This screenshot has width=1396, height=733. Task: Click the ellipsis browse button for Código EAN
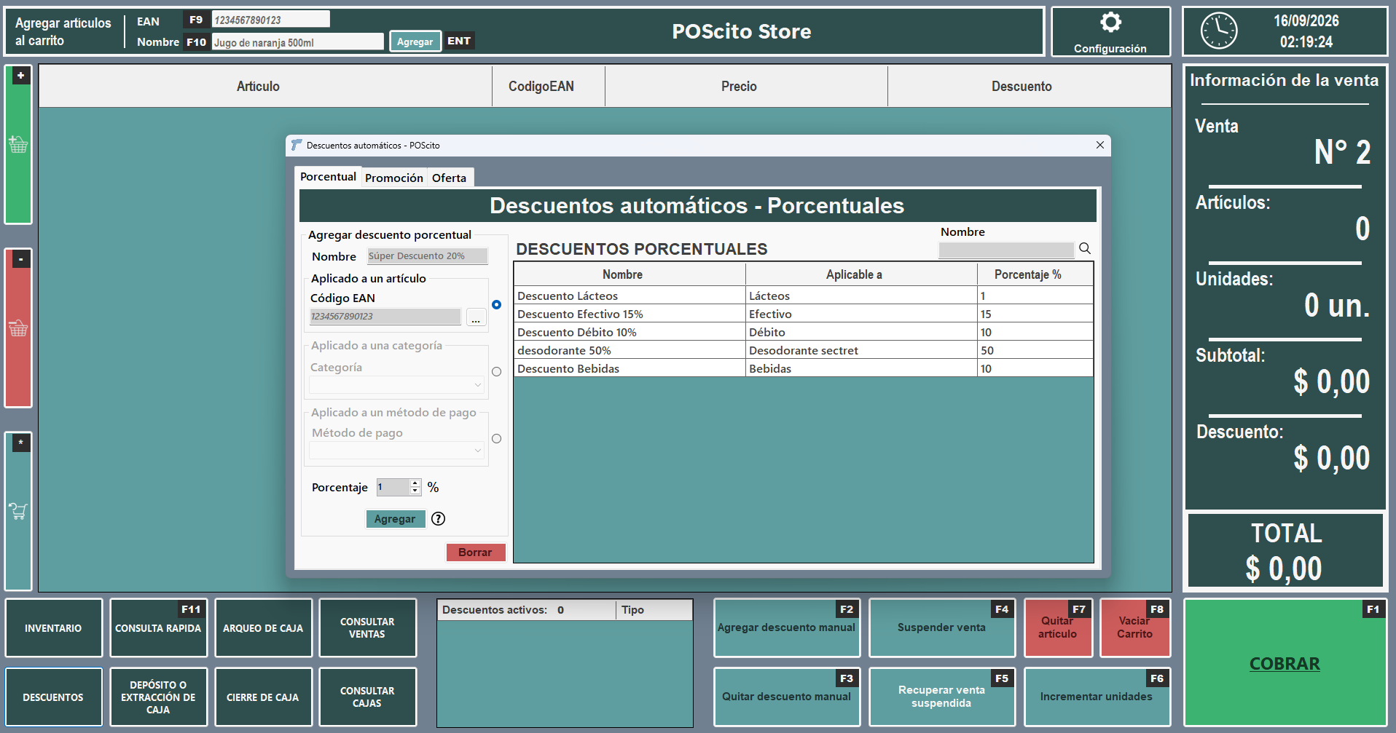(x=476, y=317)
